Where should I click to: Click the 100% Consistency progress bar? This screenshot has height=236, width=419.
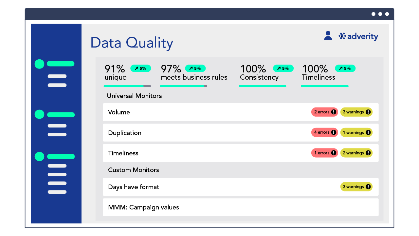click(x=263, y=86)
